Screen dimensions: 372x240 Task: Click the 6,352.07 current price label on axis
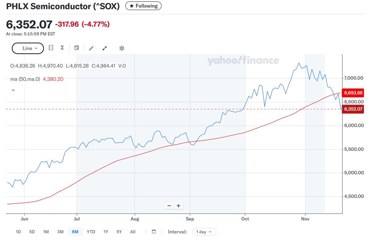tap(352, 109)
